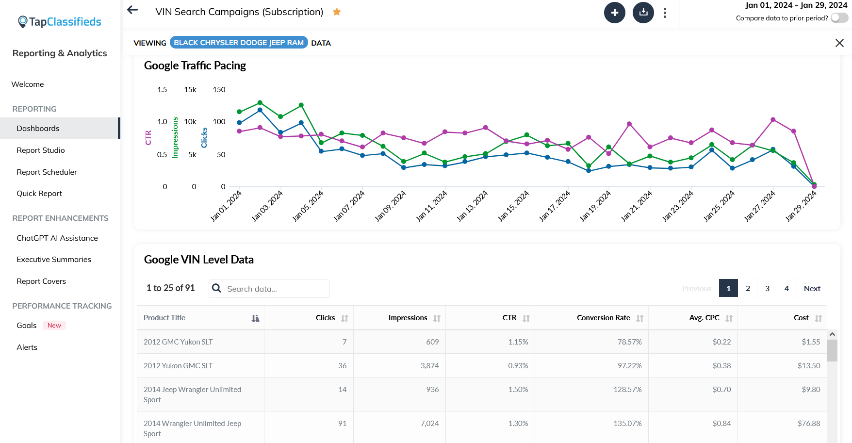Screen dimensions: 852x443
Task: Select Executive Summaries menu item
Action: click(x=54, y=260)
